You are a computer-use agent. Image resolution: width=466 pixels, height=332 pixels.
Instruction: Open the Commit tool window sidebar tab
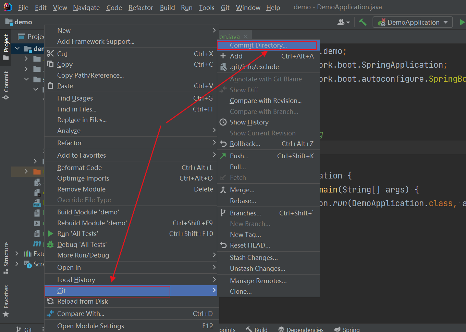[x=6, y=85]
